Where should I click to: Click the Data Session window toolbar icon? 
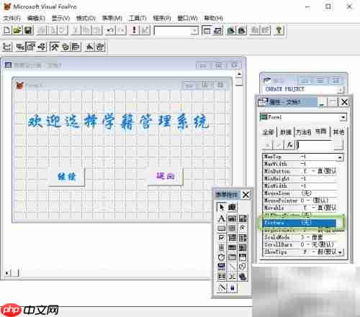(x=217, y=30)
